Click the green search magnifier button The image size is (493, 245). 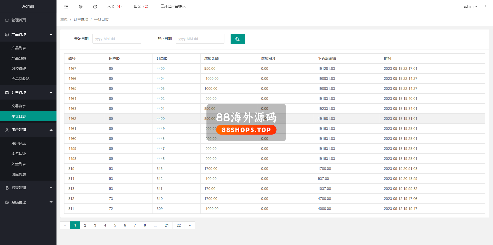pyautogui.click(x=238, y=39)
